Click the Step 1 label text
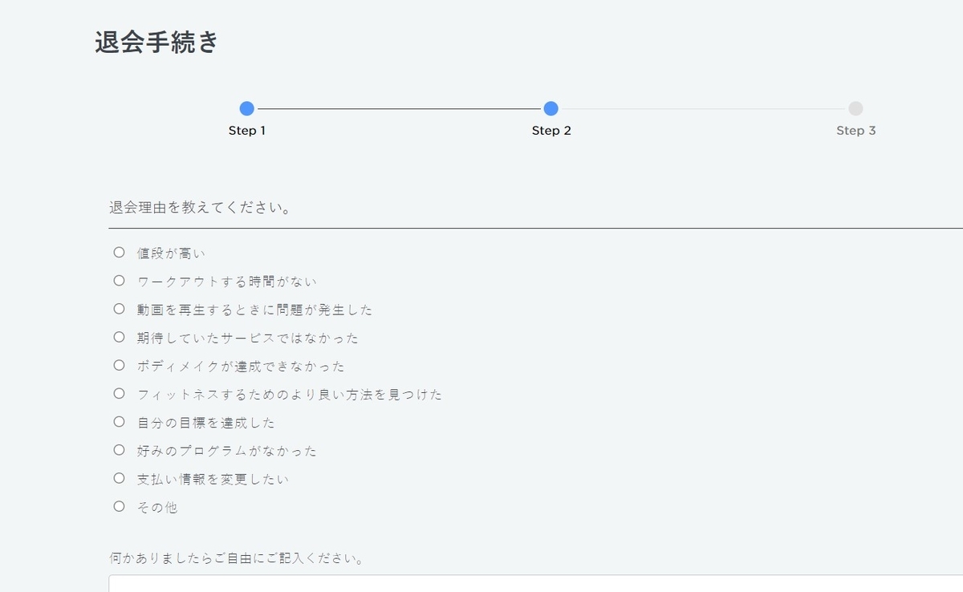963x592 pixels. pos(247,131)
